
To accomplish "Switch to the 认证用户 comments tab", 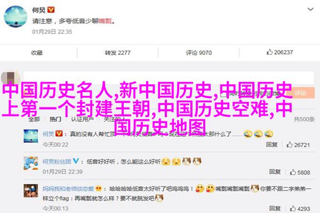I will (82, 119).
